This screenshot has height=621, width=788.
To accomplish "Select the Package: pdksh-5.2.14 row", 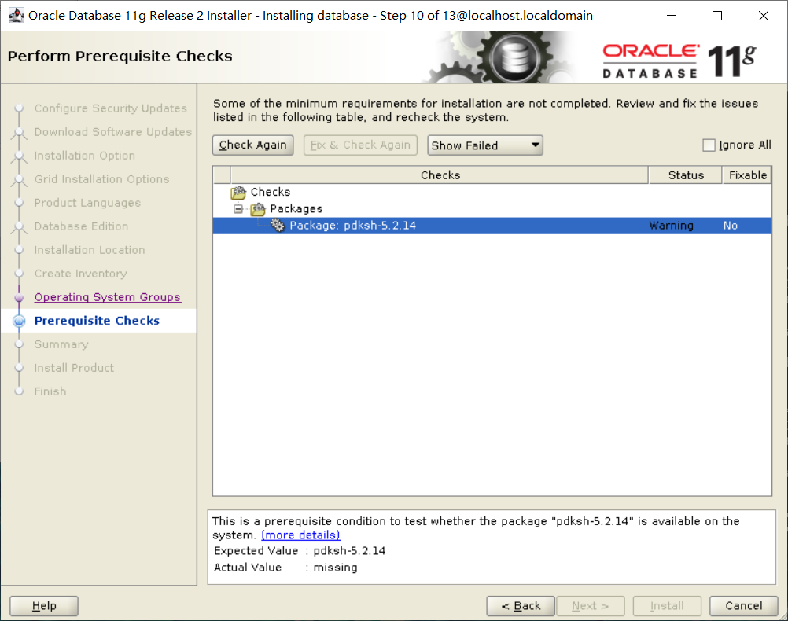I will pyautogui.click(x=492, y=226).
